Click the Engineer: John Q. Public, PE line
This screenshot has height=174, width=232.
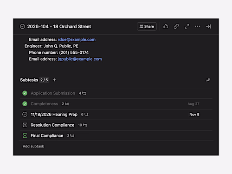click(52, 46)
